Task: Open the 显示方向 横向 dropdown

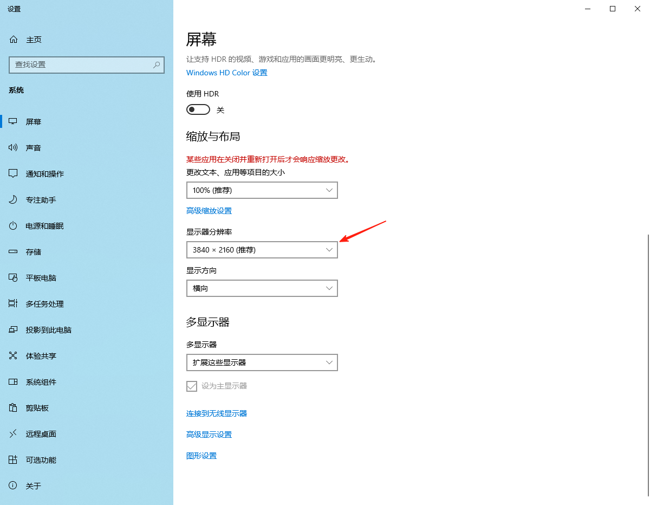Action: tap(262, 288)
